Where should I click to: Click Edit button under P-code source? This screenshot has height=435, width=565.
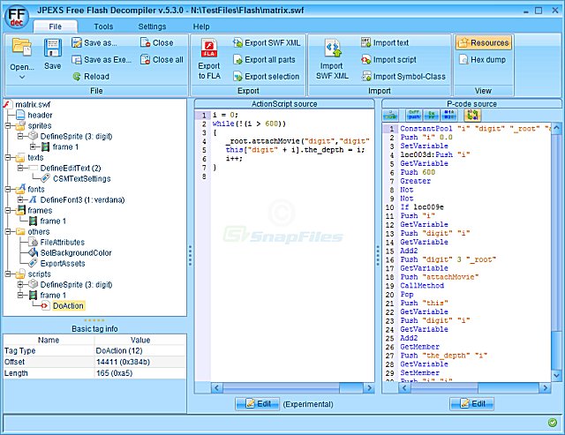pyautogui.click(x=472, y=403)
